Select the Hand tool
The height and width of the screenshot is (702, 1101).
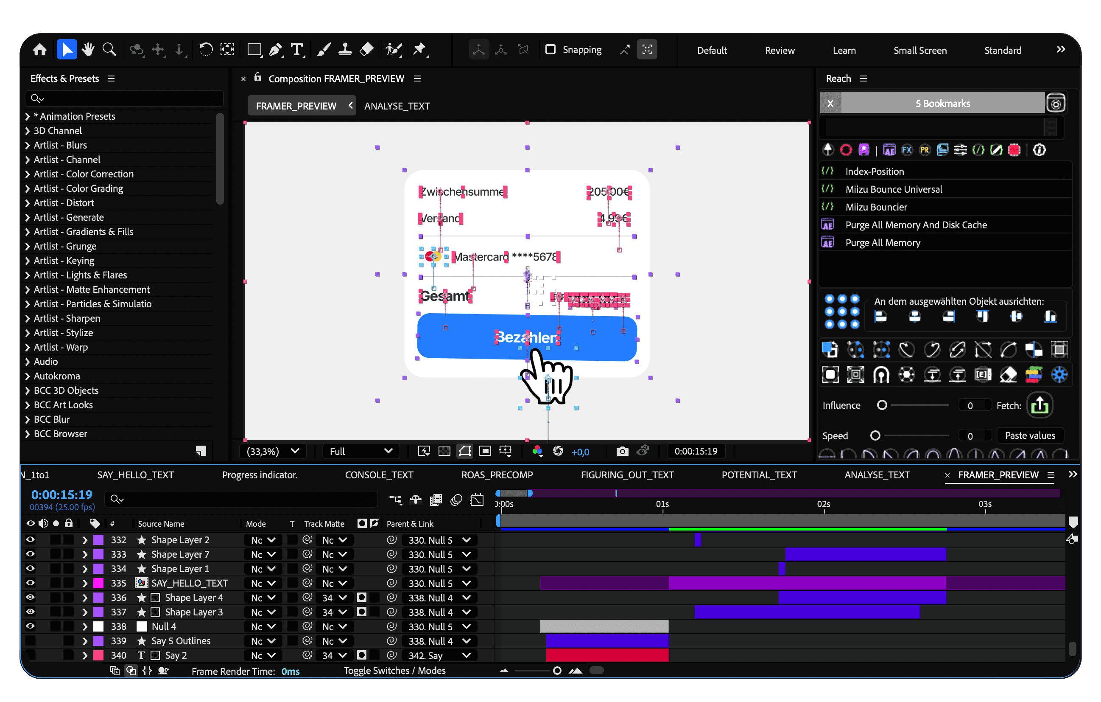[x=88, y=49]
